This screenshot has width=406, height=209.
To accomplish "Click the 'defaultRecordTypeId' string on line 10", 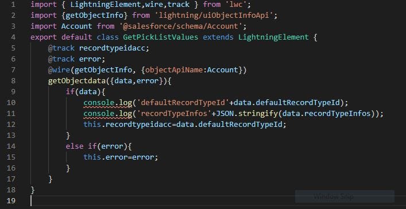I will click(x=183, y=103).
